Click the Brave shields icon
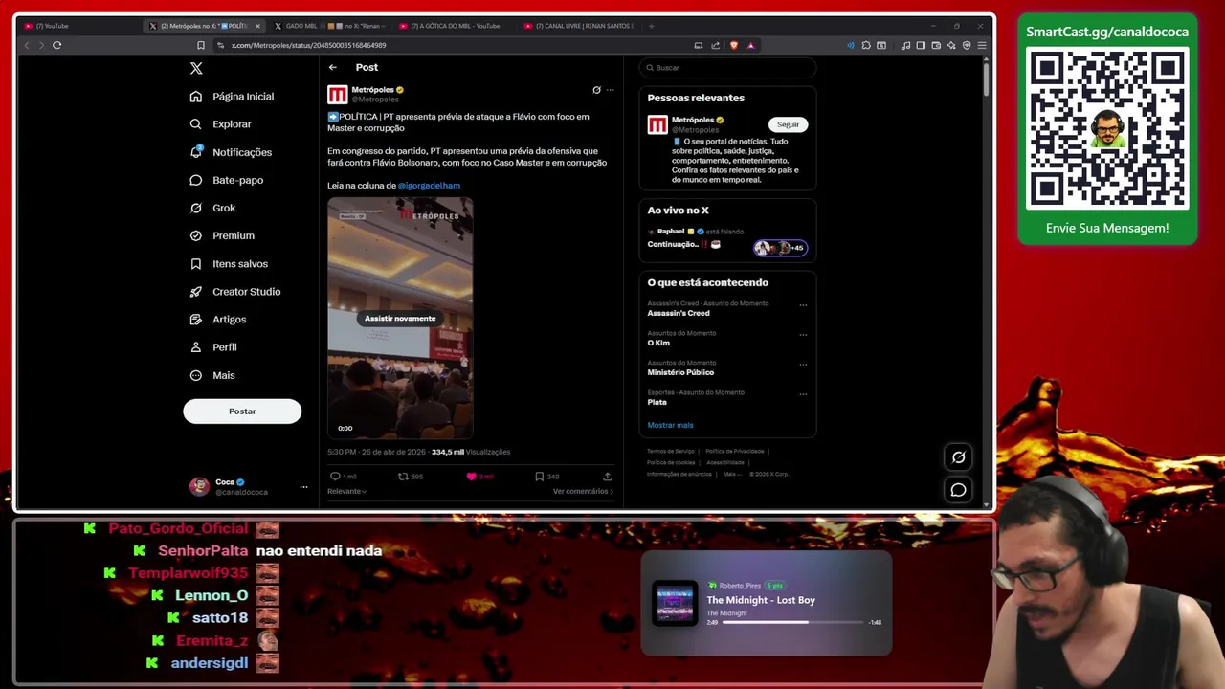The width and height of the screenshot is (1225, 689). [734, 45]
